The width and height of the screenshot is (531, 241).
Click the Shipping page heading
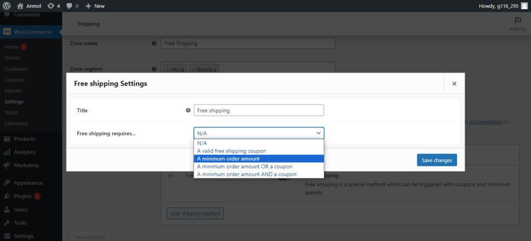(89, 24)
